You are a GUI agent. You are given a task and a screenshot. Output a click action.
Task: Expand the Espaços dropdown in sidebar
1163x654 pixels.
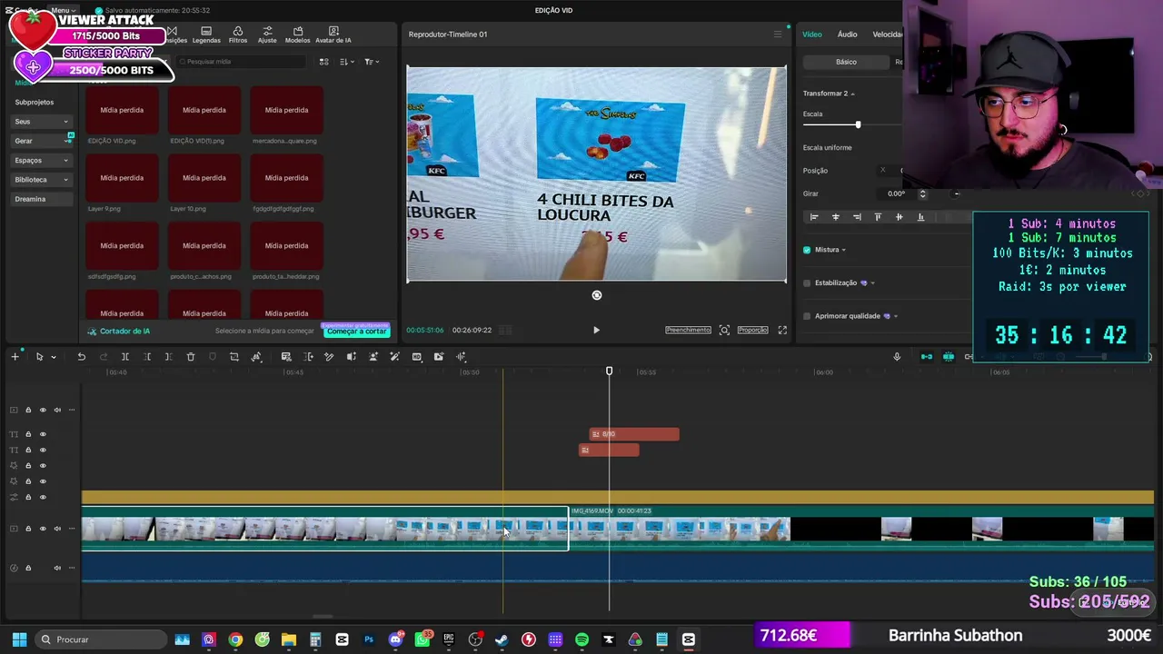click(x=65, y=161)
